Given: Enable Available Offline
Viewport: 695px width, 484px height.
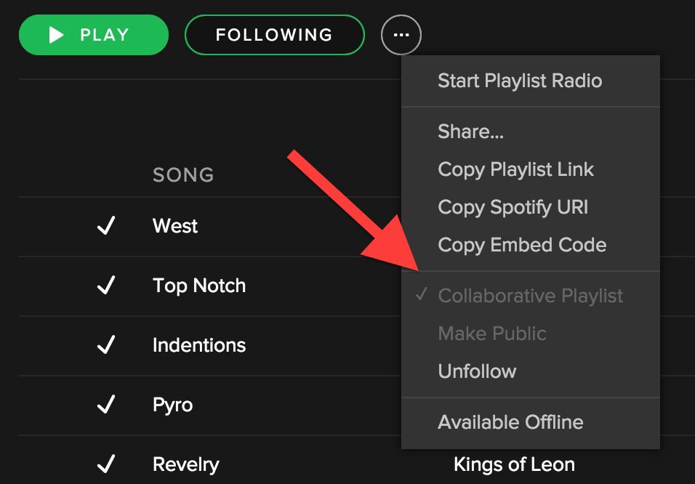Looking at the screenshot, I should (x=510, y=422).
